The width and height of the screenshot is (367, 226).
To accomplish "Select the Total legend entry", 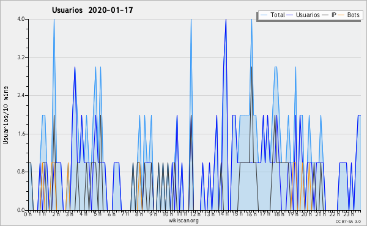I will 272,15.
